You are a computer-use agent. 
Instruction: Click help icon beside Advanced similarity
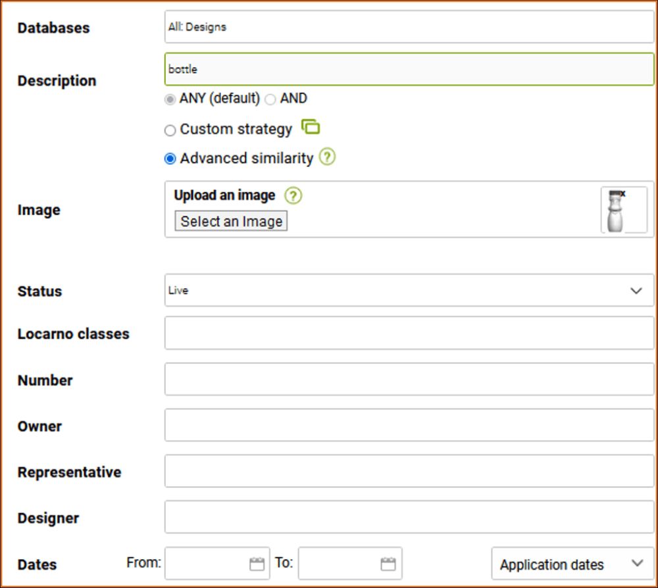pyautogui.click(x=327, y=158)
